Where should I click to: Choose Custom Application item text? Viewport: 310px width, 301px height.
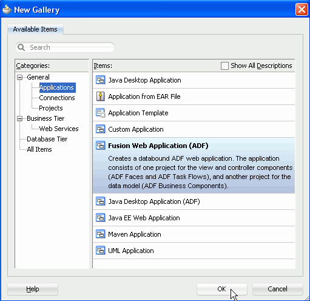(x=136, y=129)
